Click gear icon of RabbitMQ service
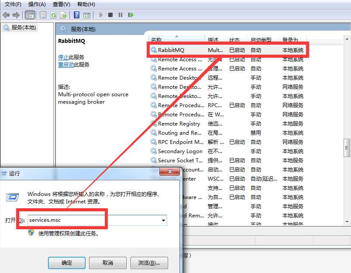This screenshot has width=351, height=273. click(x=154, y=50)
